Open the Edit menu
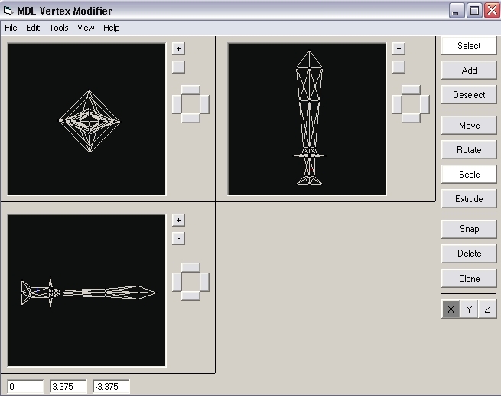Viewport: 501px width, 396px height. tap(33, 28)
